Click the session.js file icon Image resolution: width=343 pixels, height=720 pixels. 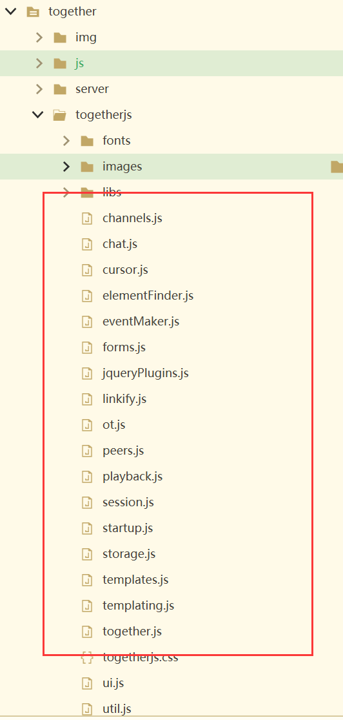(x=86, y=502)
